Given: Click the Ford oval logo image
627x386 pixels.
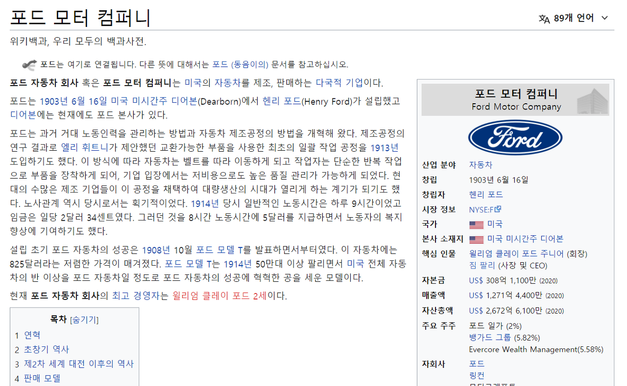Looking at the screenshot, I should tap(515, 137).
